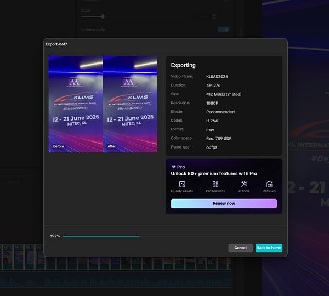The width and height of the screenshot is (329, 296).
Task: Click the duration value 4m 27s
Action: (x=213, y=86)
